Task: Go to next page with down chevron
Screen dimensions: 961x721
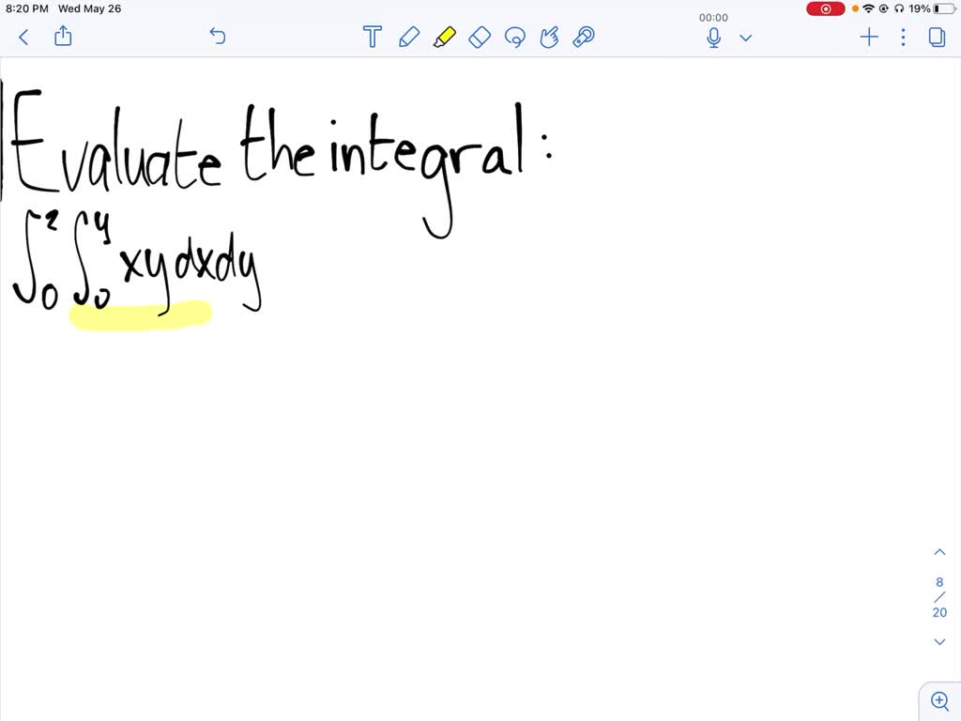Action: [939, 641]
